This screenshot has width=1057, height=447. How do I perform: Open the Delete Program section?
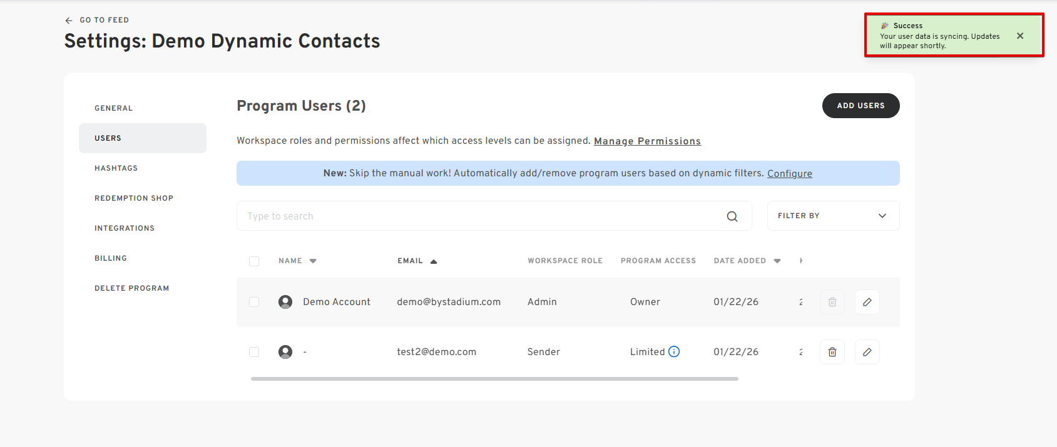coord(143,288)
